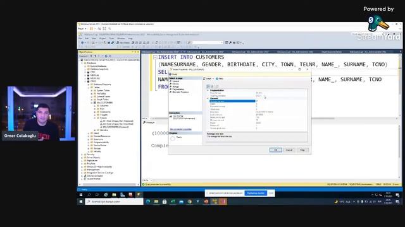Select the Triggers folder in the tree

104,115
